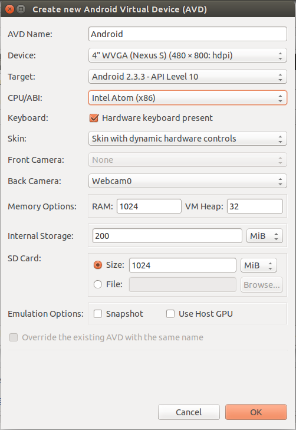The height and width of the screenshot is (430, 296).
Task: Click the SD Card size input field
Action: (x=183, y=265)
